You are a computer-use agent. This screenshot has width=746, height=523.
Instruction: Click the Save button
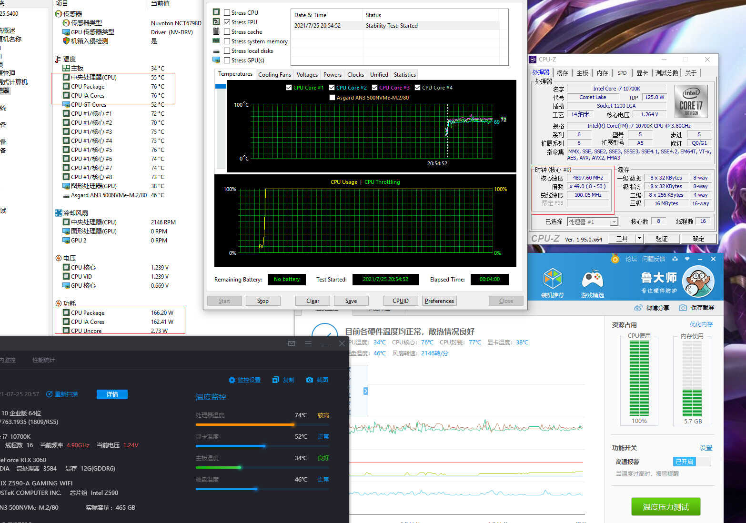pyautogui.click(x=351, y=301)
